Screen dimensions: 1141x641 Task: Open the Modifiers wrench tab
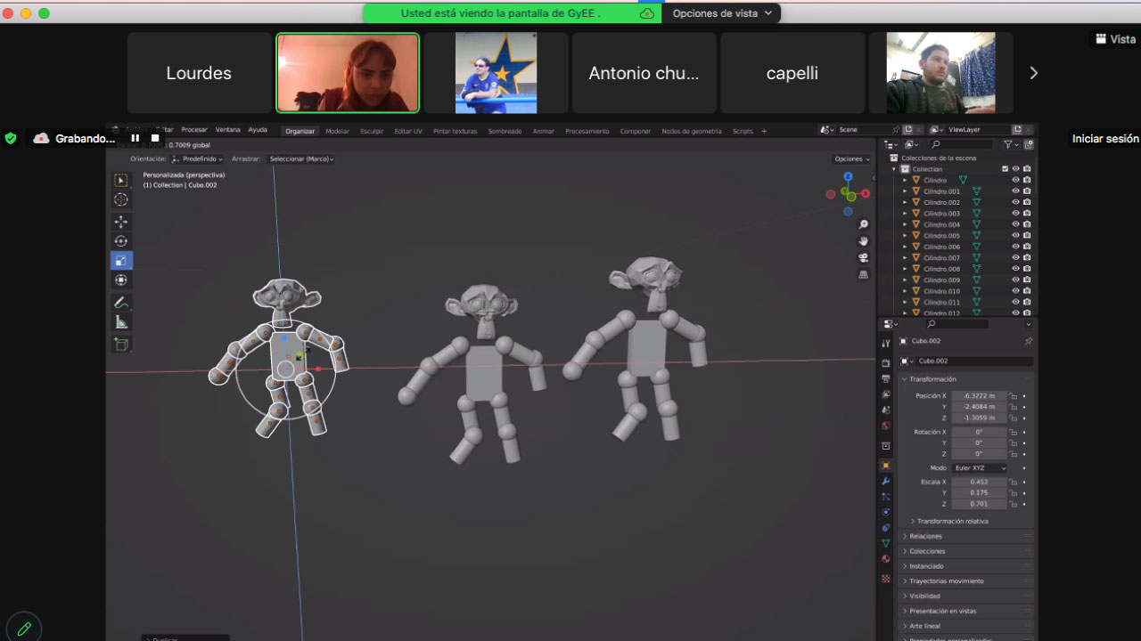click(x=885, y=481)
